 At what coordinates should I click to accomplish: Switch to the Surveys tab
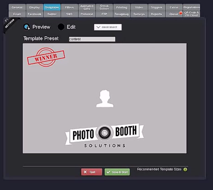coord(139,14)
